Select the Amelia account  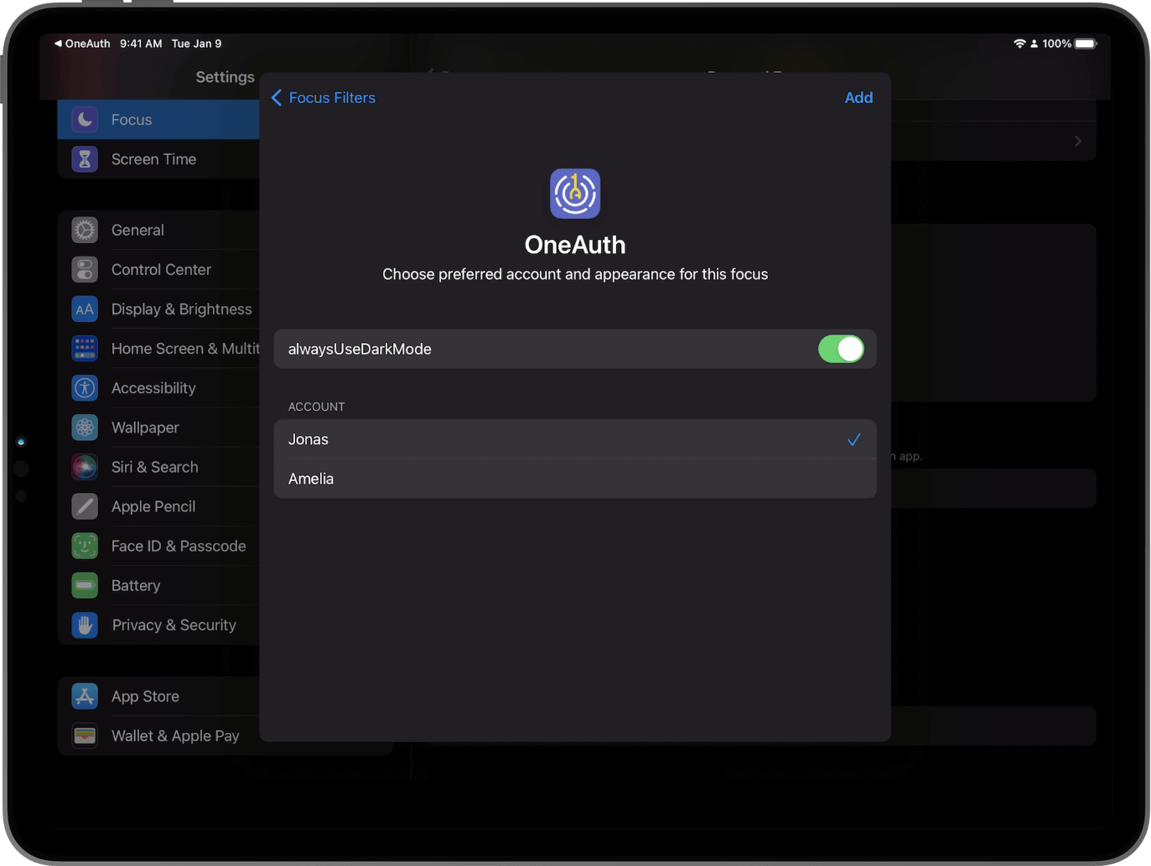[x=575, y=479]
